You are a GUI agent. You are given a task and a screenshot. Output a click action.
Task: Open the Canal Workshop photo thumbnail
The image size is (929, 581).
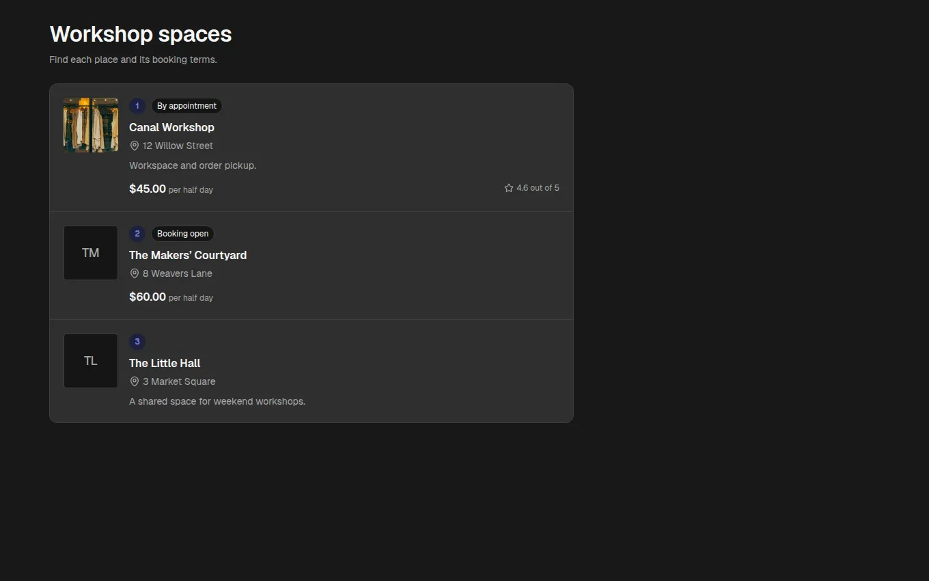coord(91,125)
